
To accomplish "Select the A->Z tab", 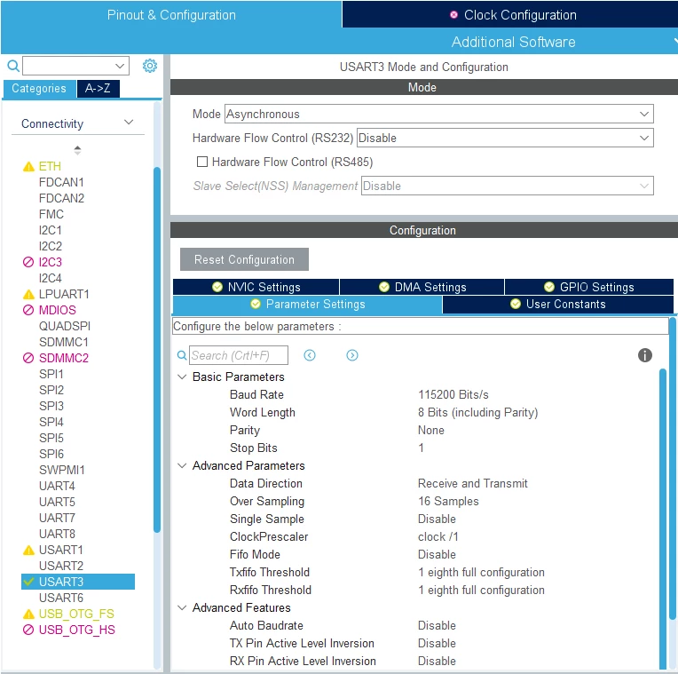I will pos(99,88).
